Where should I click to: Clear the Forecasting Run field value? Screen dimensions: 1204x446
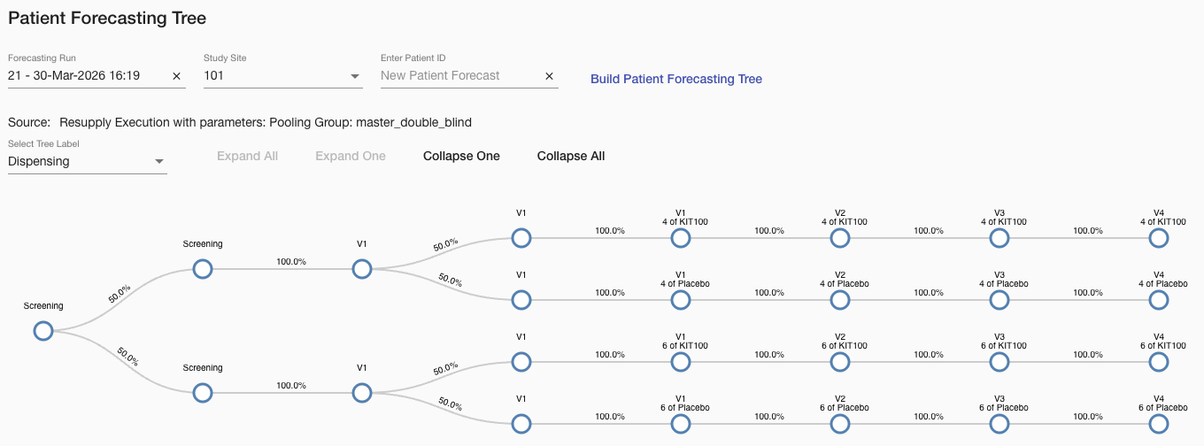point(177,76)
